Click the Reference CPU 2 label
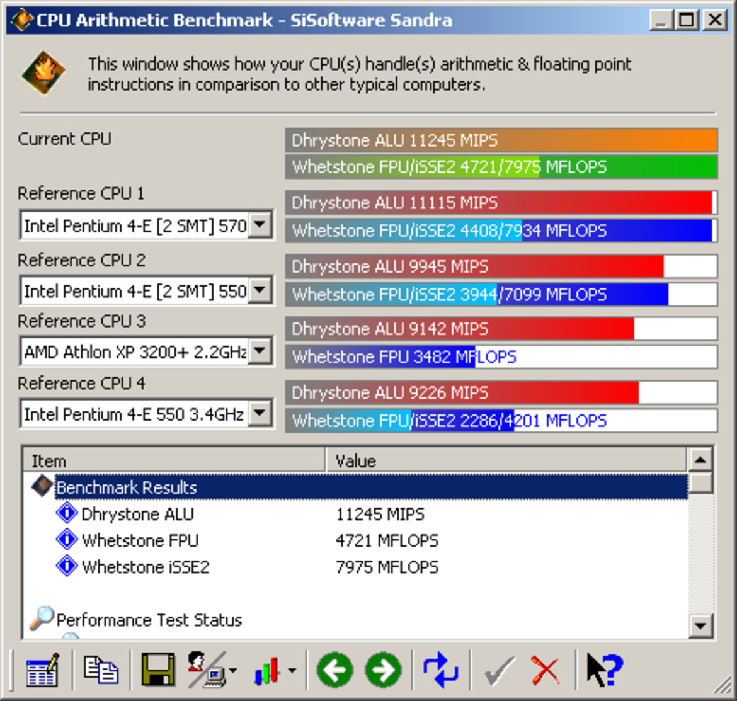 click(x=81, y=260)
